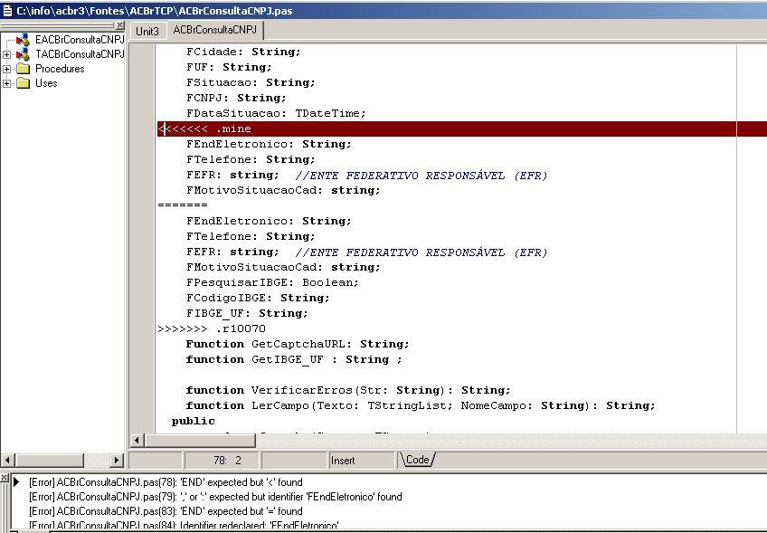This screenshot has height=533, width=767.
Task: Click the "function VerificarErros" line
Action: [x=348, y=390]
